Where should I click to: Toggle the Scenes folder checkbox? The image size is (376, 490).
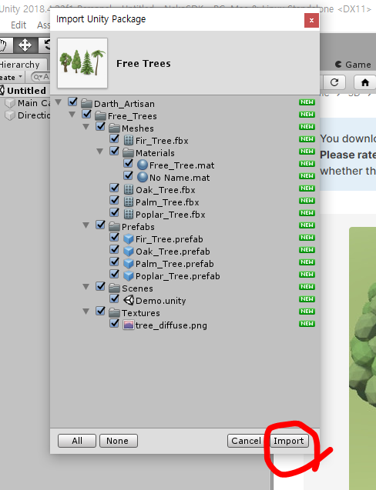pos(100,286)
